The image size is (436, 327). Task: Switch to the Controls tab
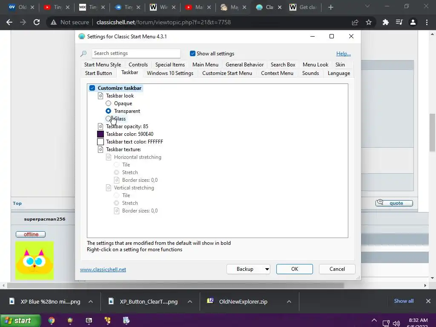pyautogui.click(x=138, y=65)
